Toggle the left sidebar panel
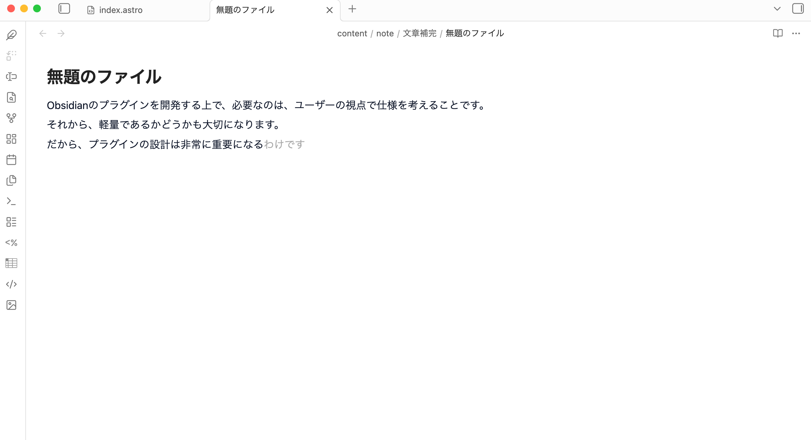Screen dimensions: 811x440 coord(64,9)
